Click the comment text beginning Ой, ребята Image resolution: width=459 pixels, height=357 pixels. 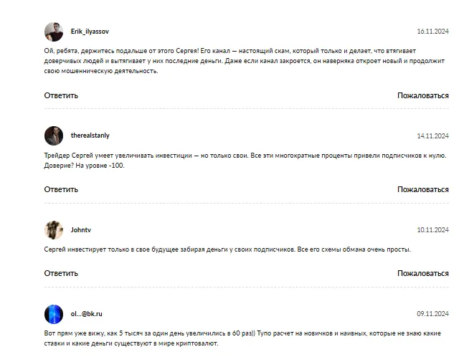[x=245, y=61]
